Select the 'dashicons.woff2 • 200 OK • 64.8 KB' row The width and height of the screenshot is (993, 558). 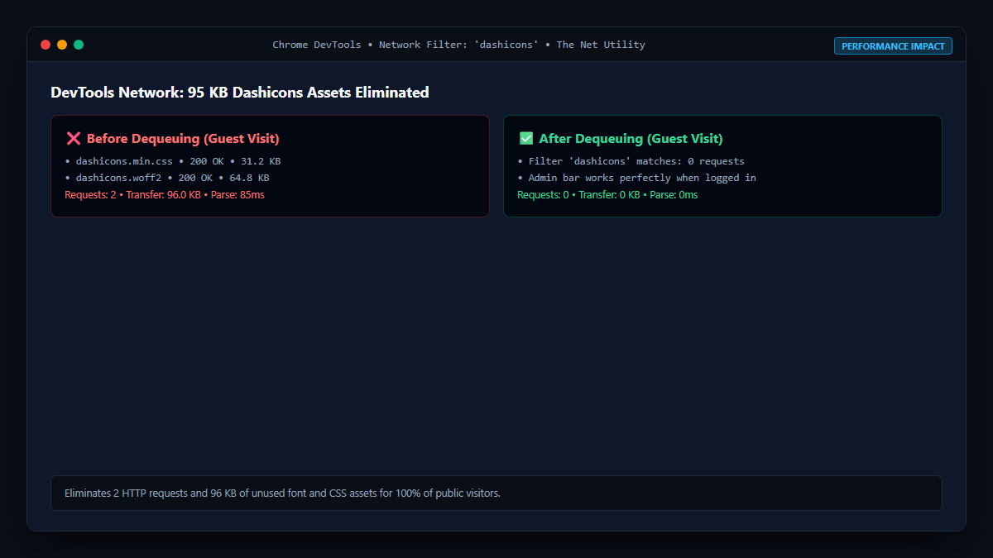[167, 178]
